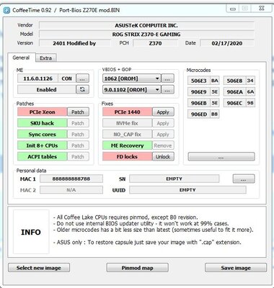Select the 906EA microcode entry
Image resolution: width=274 pixels, height=288 pixels.
coord(239,92)
